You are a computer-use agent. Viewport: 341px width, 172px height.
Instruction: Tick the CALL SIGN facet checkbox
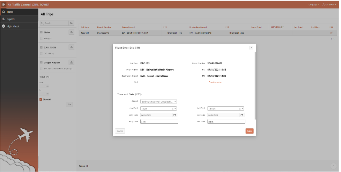(41, 47)
